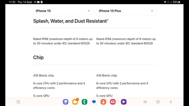Image resolution: width=189 pixels, height=106 pixels.
Task: Tap the muted sound icon in status bar
Action: coord(165,2)
